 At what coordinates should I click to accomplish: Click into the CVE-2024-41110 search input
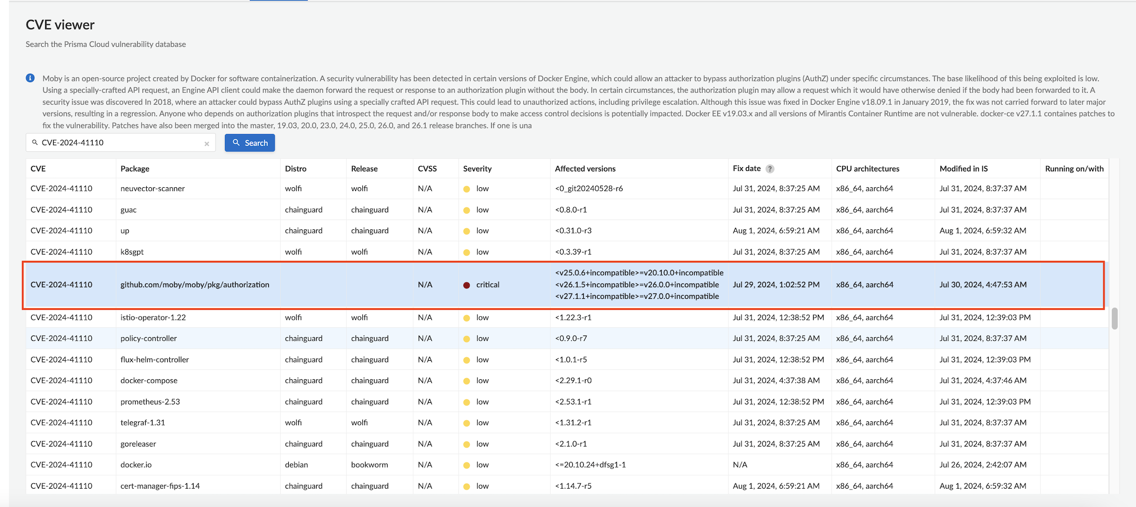pos(121,143)
